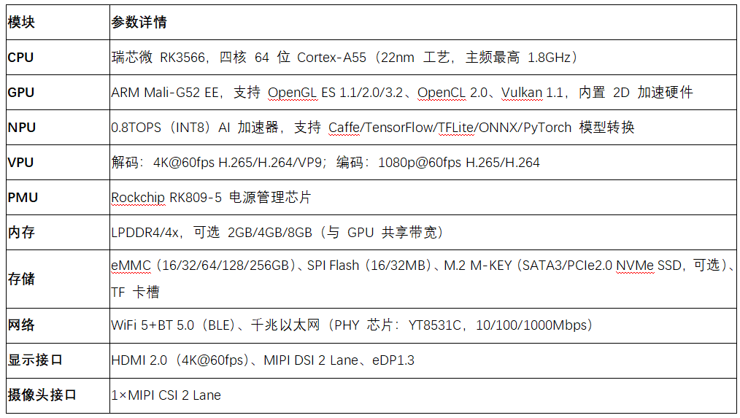
Task: Click the 内存 row label
Action: tap(21, 233)
